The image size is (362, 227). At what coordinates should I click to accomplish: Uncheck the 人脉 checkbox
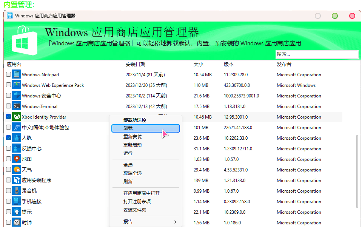[9, 138]
